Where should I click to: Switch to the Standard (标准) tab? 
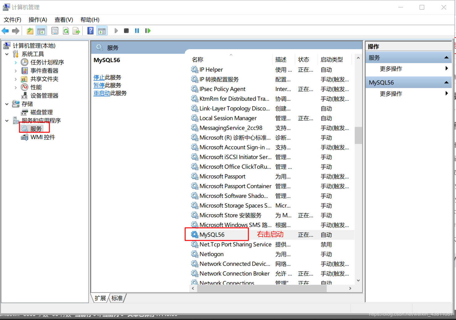(x=117, y=298)
